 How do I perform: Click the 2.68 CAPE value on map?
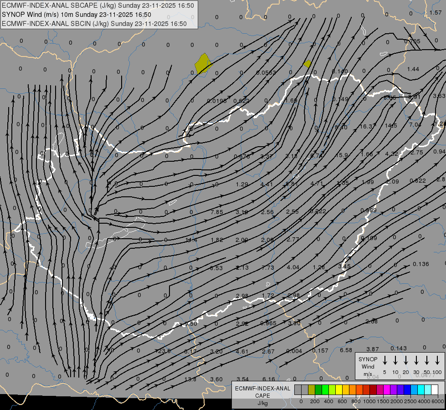[371, 321]
